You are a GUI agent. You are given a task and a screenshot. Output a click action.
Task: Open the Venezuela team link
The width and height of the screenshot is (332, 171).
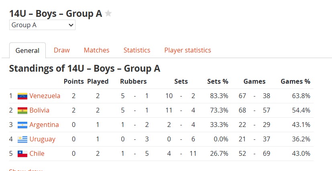(x=45, y=96)
